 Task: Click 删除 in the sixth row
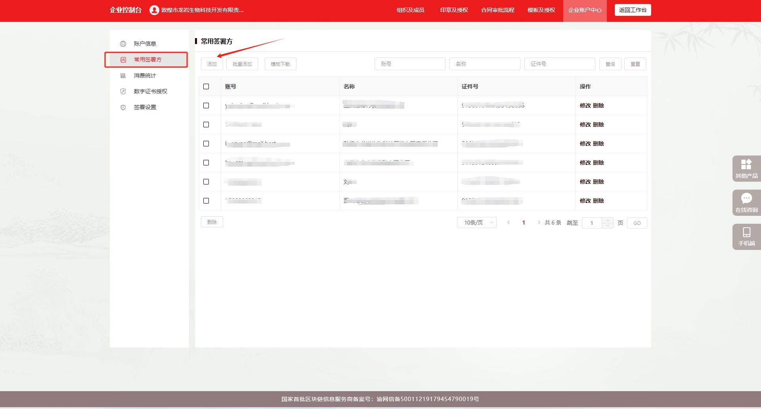598,201
